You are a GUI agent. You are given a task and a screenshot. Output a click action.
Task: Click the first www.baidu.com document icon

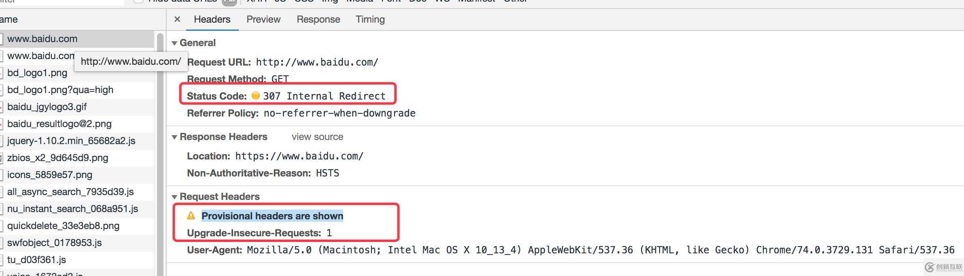coord(2,39)
